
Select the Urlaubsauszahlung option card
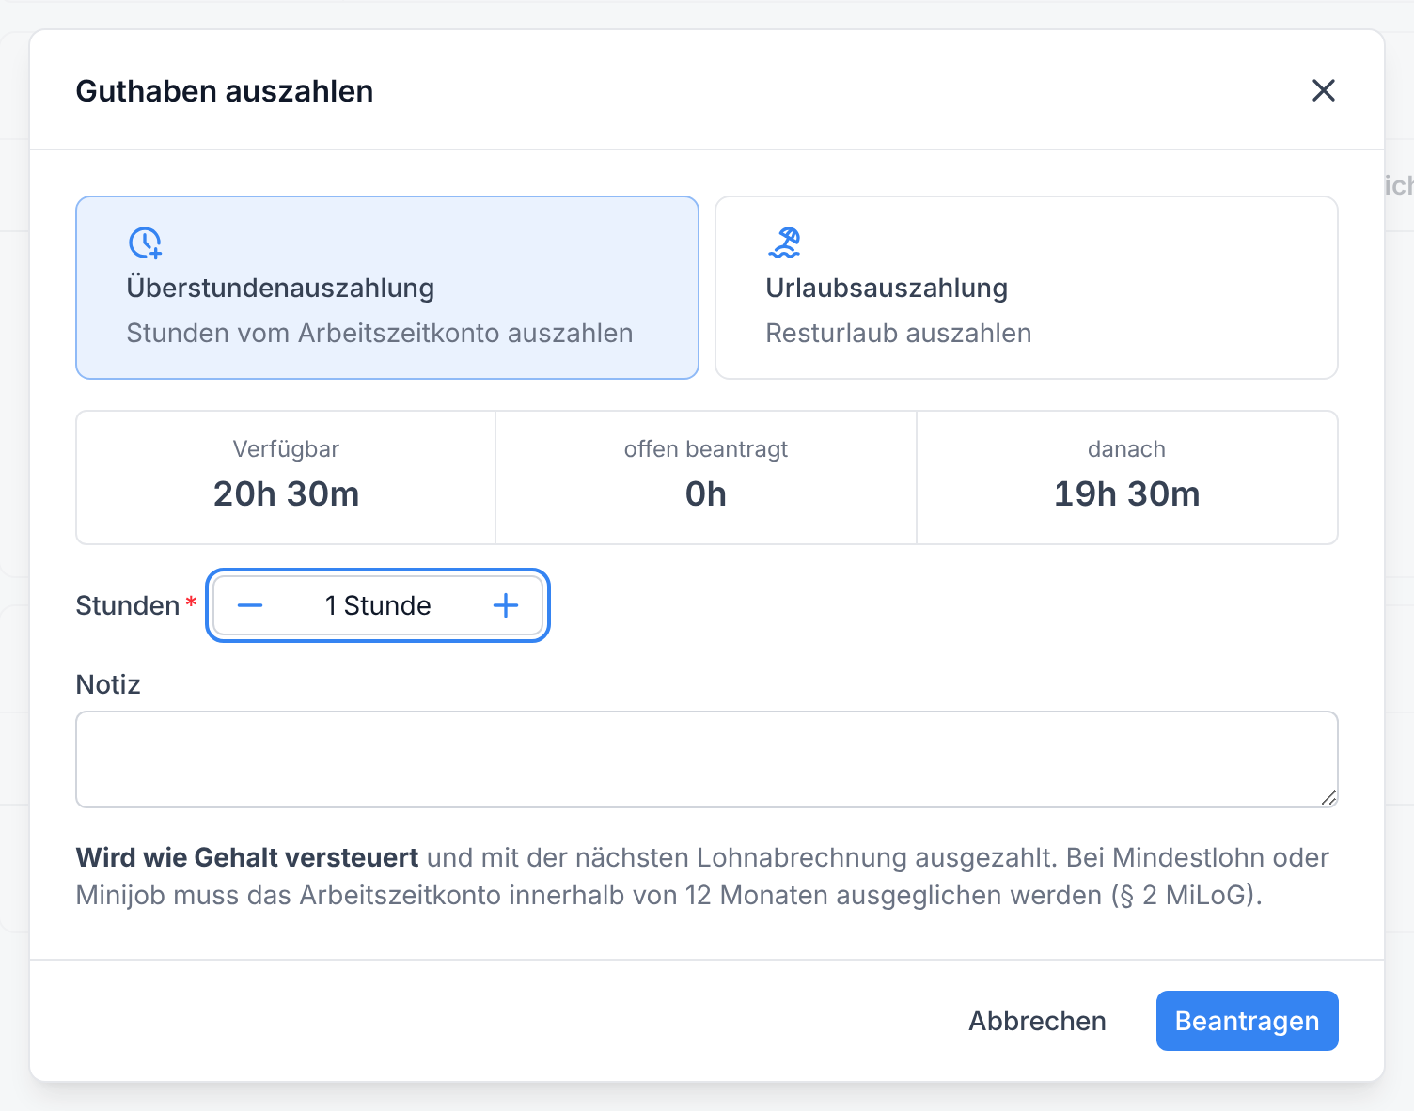[x=1027, y=288]
